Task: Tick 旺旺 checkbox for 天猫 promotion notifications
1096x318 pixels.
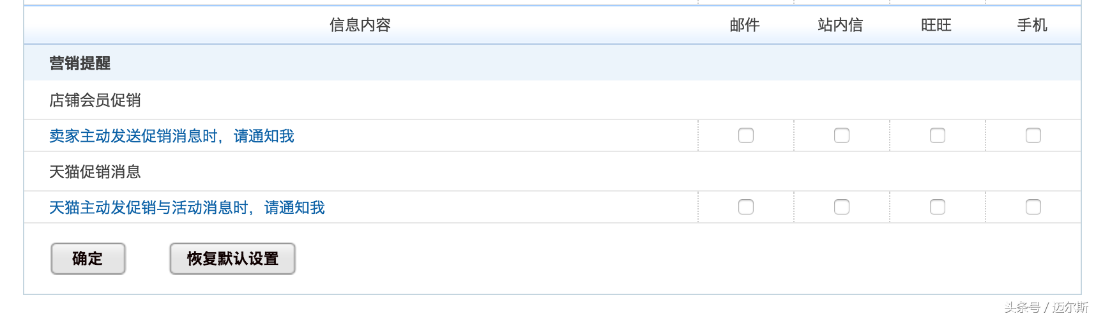Action: tap(937, 207)
